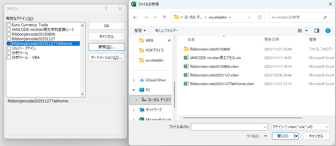Click the 参照(B)... button
This screenshot has height=146, width=336.
coord(106,47)
